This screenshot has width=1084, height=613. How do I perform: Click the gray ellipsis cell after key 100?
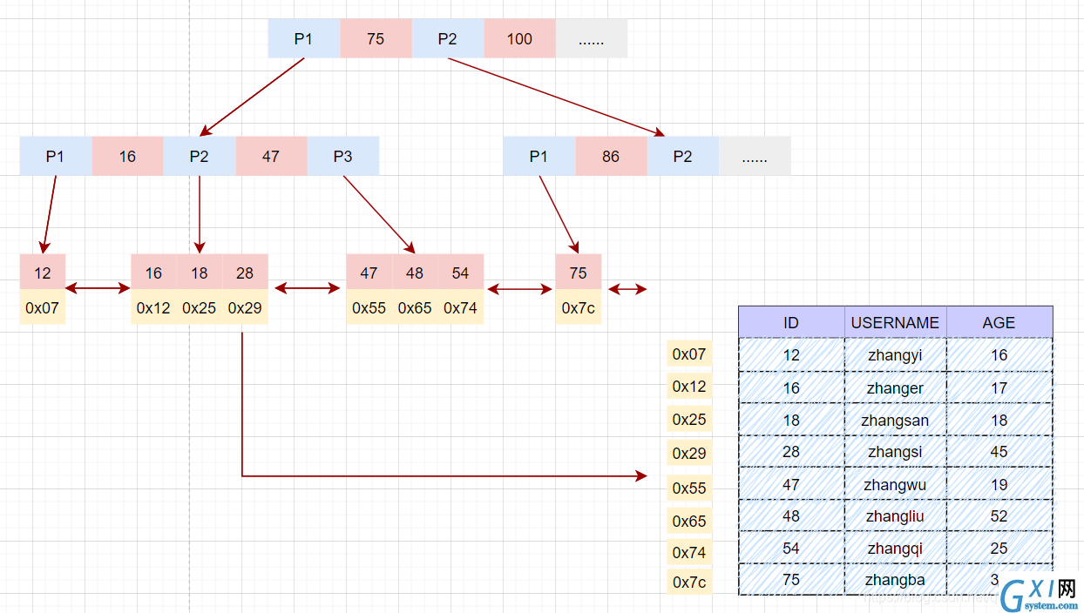[591, 38]
